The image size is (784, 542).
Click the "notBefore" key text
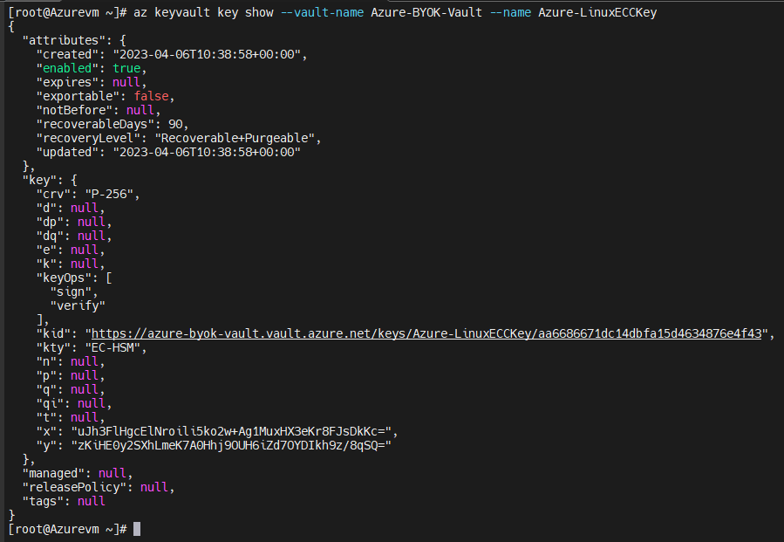pos(74,110)
